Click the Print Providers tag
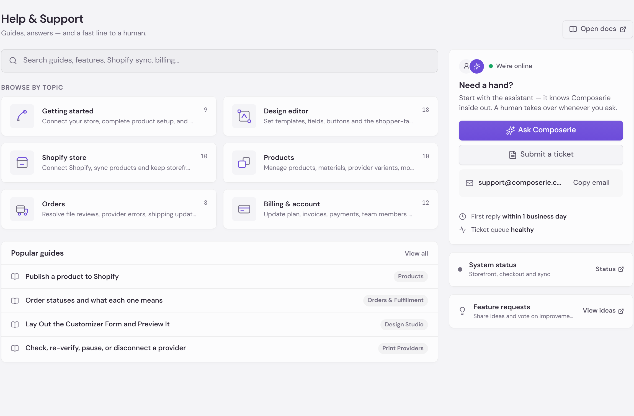 click(x=403, y=348)
